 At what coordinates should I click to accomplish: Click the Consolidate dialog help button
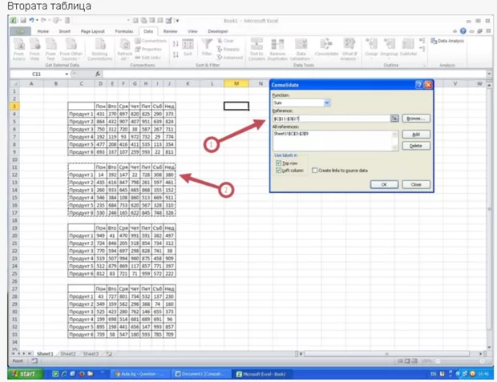click(419, 85)
